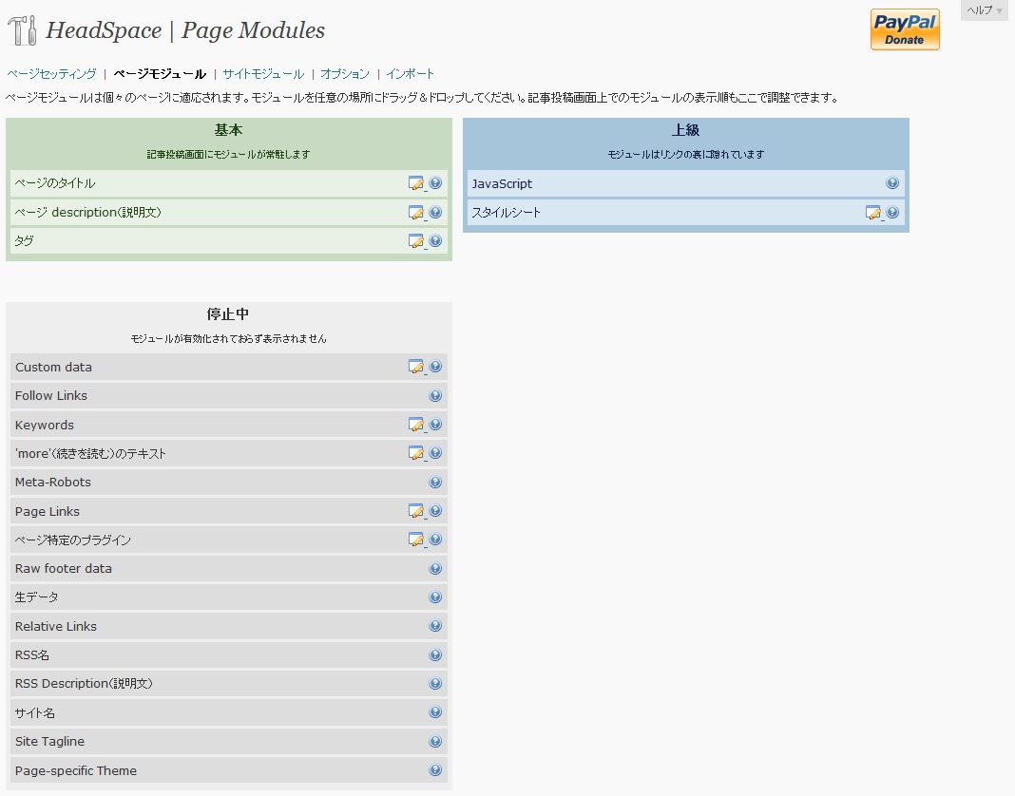Open help icon for Follow Links module

click(x=435, y=395)
